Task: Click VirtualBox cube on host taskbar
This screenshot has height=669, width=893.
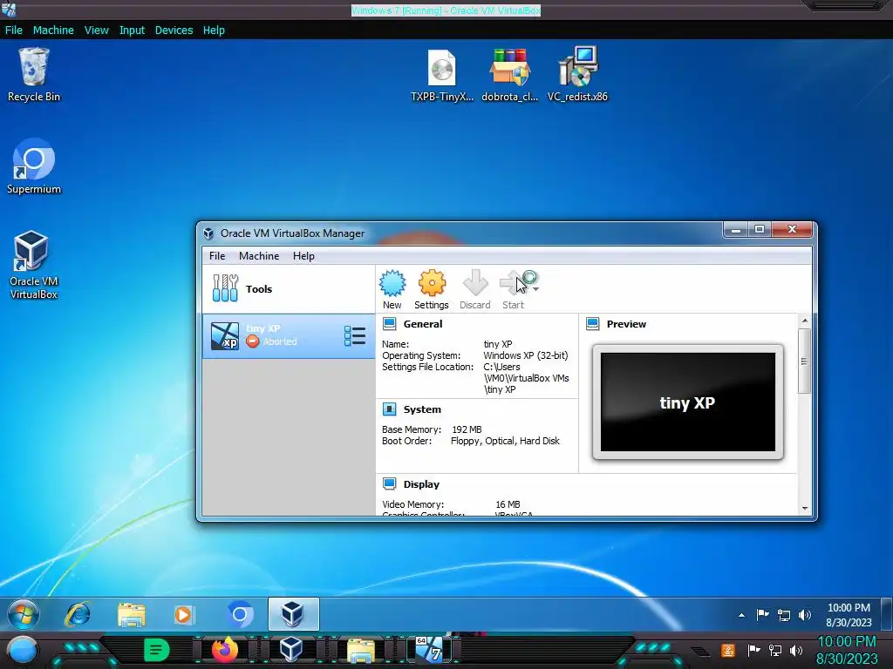Action: coord(291,650)
